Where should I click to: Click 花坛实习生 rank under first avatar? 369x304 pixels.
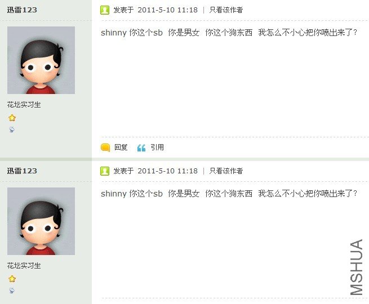point(24,105)
